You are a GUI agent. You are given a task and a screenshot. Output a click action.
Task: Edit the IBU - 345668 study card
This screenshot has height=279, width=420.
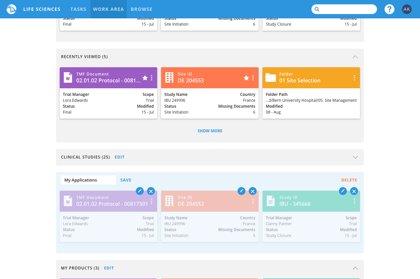tap(343, 191)
